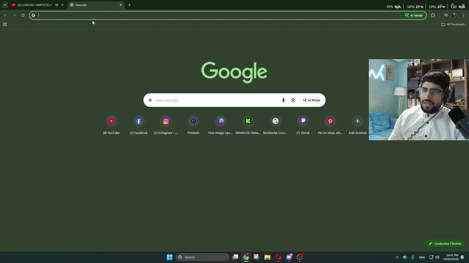Open the ENG language switcher
Viewport: 469px width, 263px height.
click(x=422, y=257)
